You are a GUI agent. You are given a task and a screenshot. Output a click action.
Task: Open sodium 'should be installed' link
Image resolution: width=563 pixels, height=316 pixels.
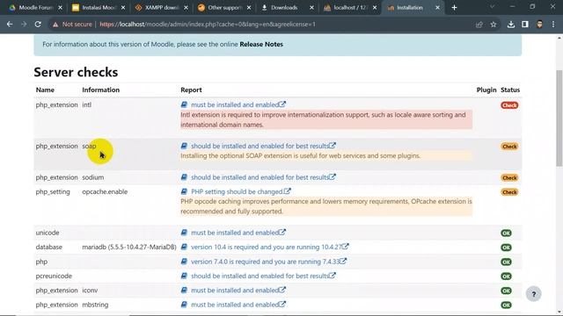pos(263,177)
